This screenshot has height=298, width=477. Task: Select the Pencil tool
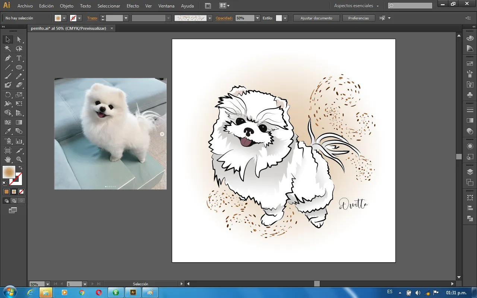[19, 76]
